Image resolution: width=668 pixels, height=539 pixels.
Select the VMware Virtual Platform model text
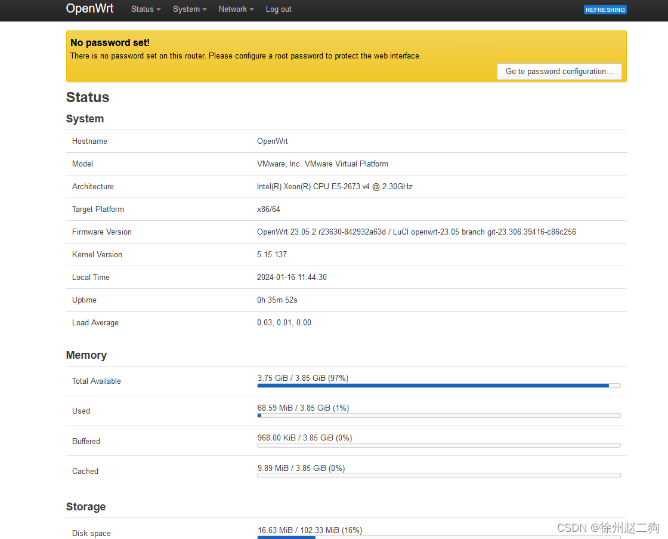[x=323, y=164]
